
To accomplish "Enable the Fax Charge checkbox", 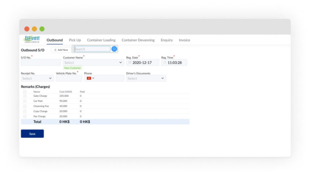I will pyautogui.click(x=25, y=117).
